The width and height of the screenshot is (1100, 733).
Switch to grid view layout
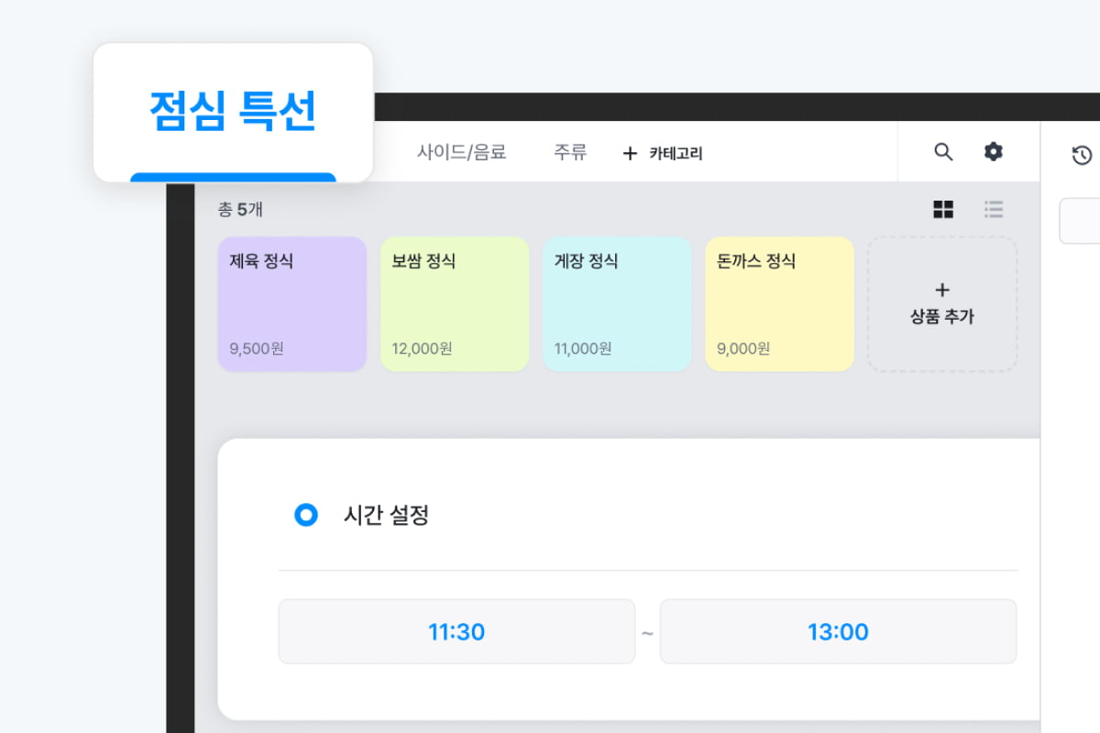click(943, 210)
